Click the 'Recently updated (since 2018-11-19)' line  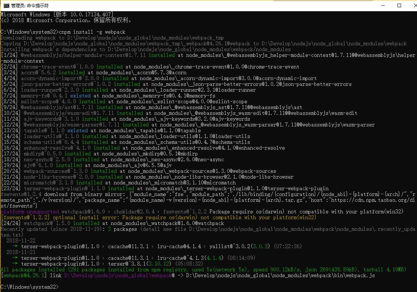[208, 232]
